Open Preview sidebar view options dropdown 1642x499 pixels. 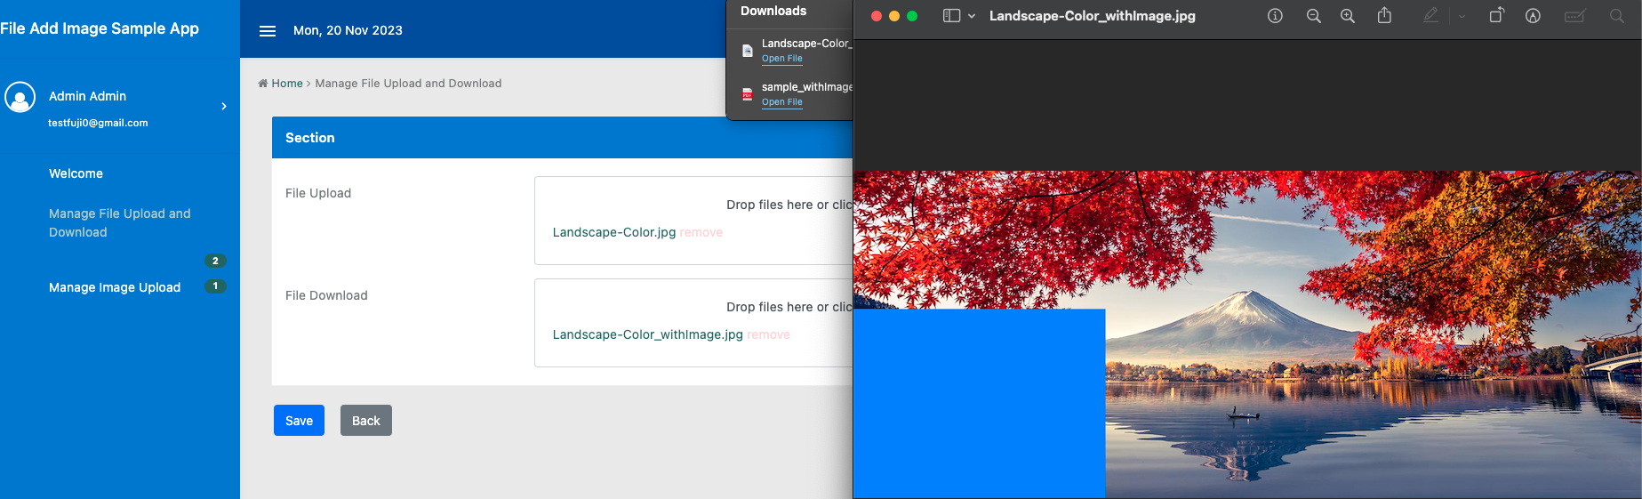coord(972,16)
